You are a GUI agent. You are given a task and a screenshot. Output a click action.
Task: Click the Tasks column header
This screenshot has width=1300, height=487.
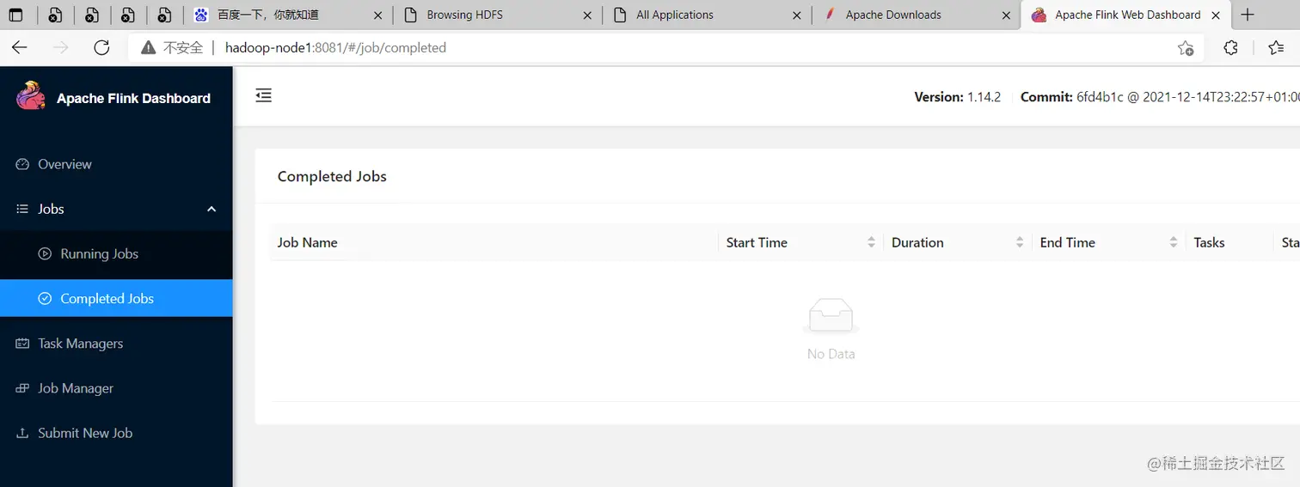point(1209,242)
